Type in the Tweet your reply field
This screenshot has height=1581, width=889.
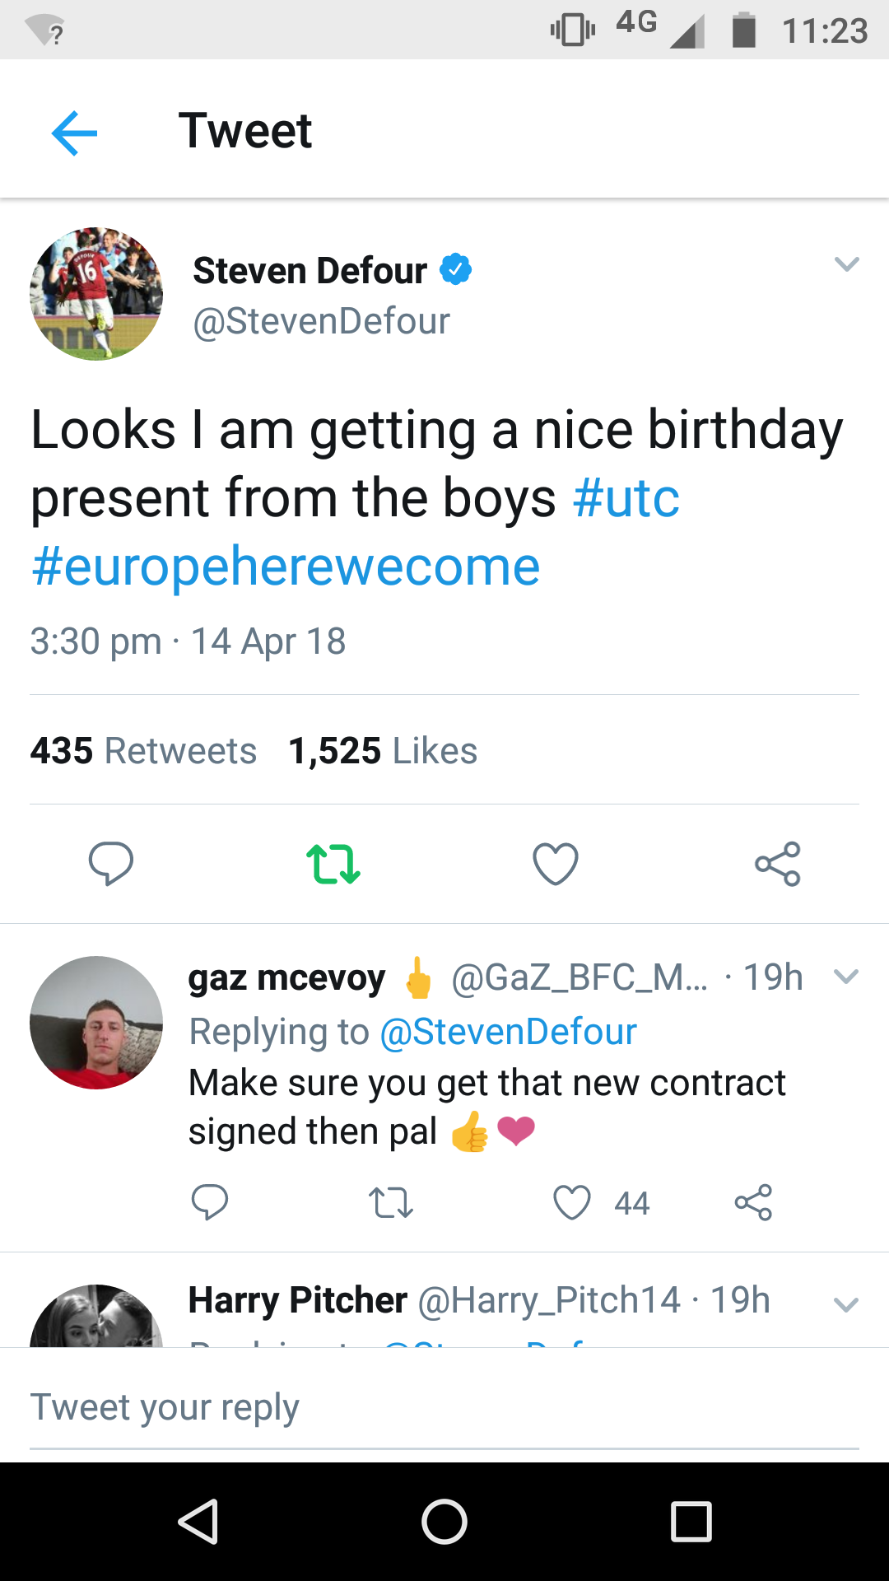pos(444,1407)
